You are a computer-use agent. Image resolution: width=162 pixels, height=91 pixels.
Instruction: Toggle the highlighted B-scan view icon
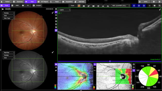(x=56, y=12)
